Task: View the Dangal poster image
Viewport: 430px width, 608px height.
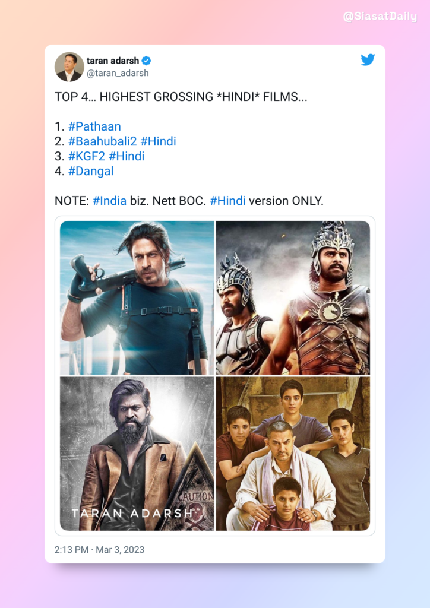Action: point(293,454)
